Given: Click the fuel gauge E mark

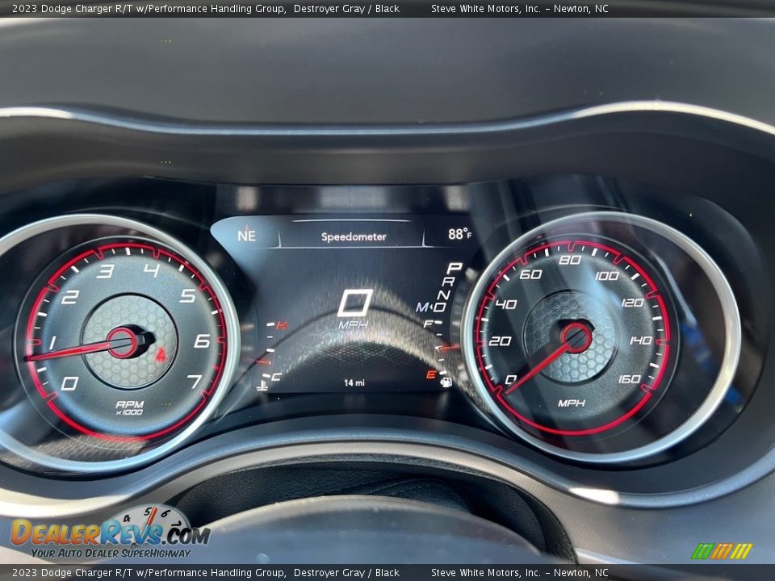Looking at the screenshot, I should click(431, 374).
